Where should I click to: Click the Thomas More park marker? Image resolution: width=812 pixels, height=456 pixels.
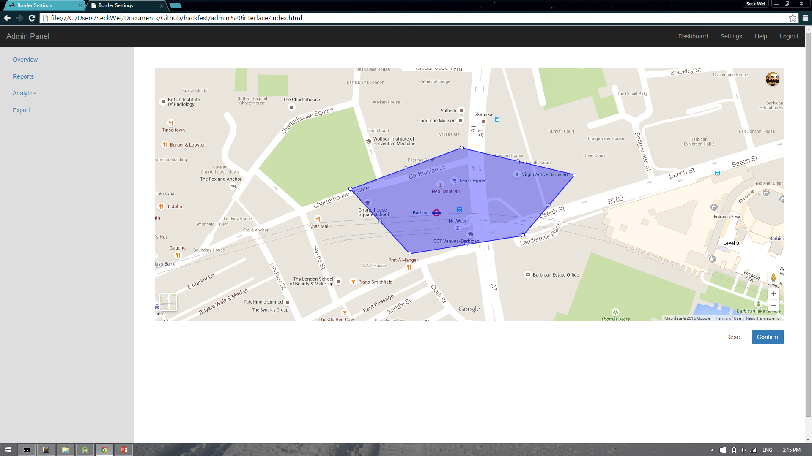(615, 312)
